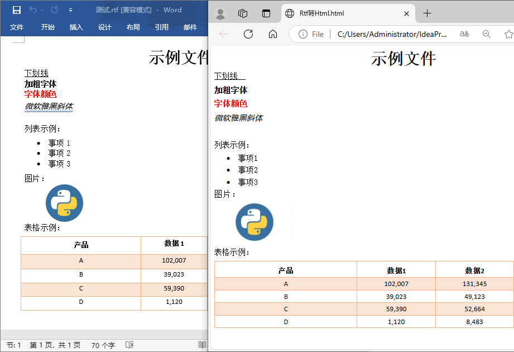
Task: Refresh the page in Edge
Action: 248,34
